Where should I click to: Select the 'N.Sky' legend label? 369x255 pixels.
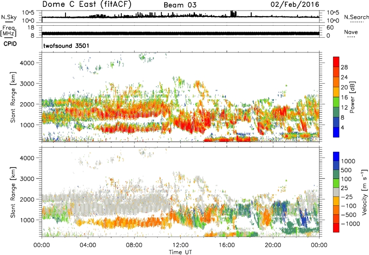click(x=9, y=17)
